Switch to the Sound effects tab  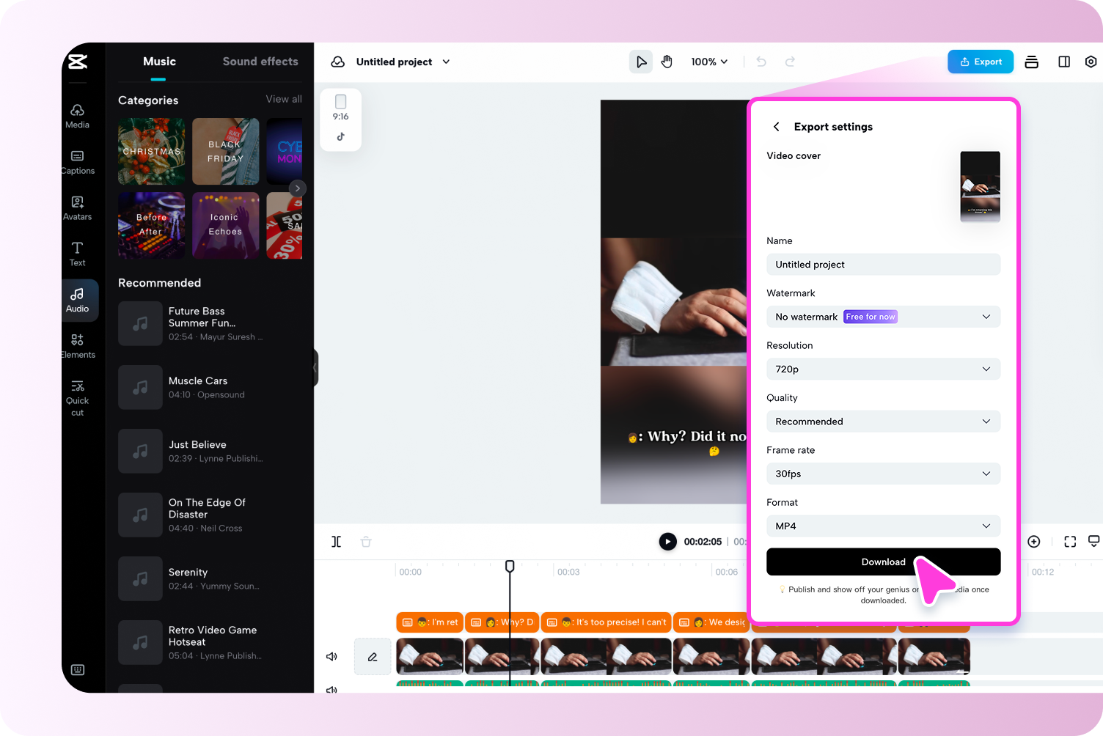260,62
